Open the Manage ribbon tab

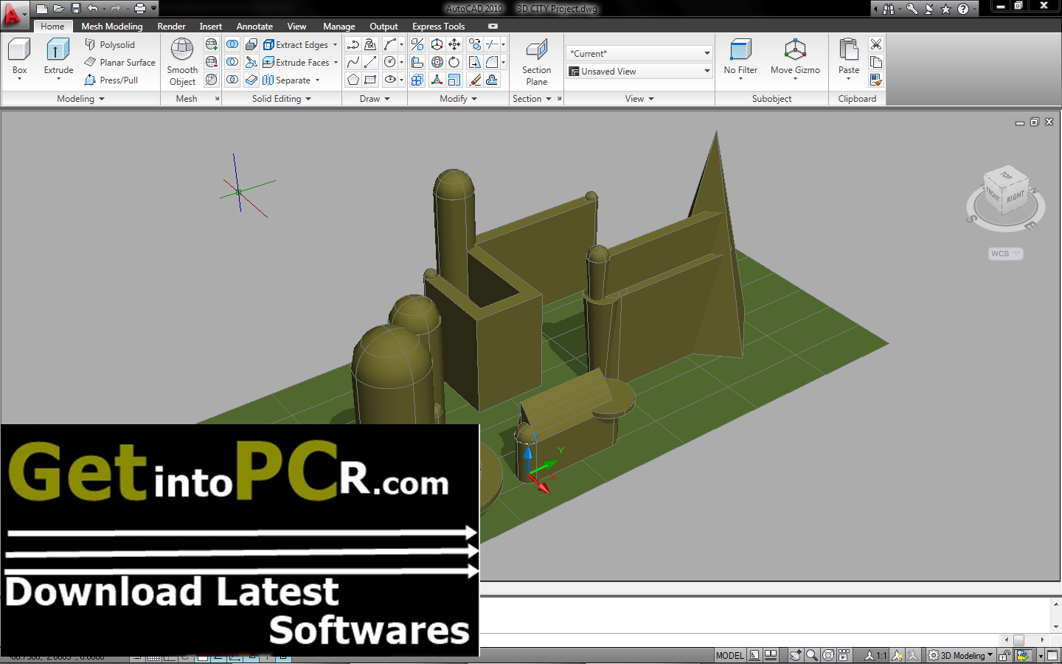pyautogui.click(x=339, y=27)
